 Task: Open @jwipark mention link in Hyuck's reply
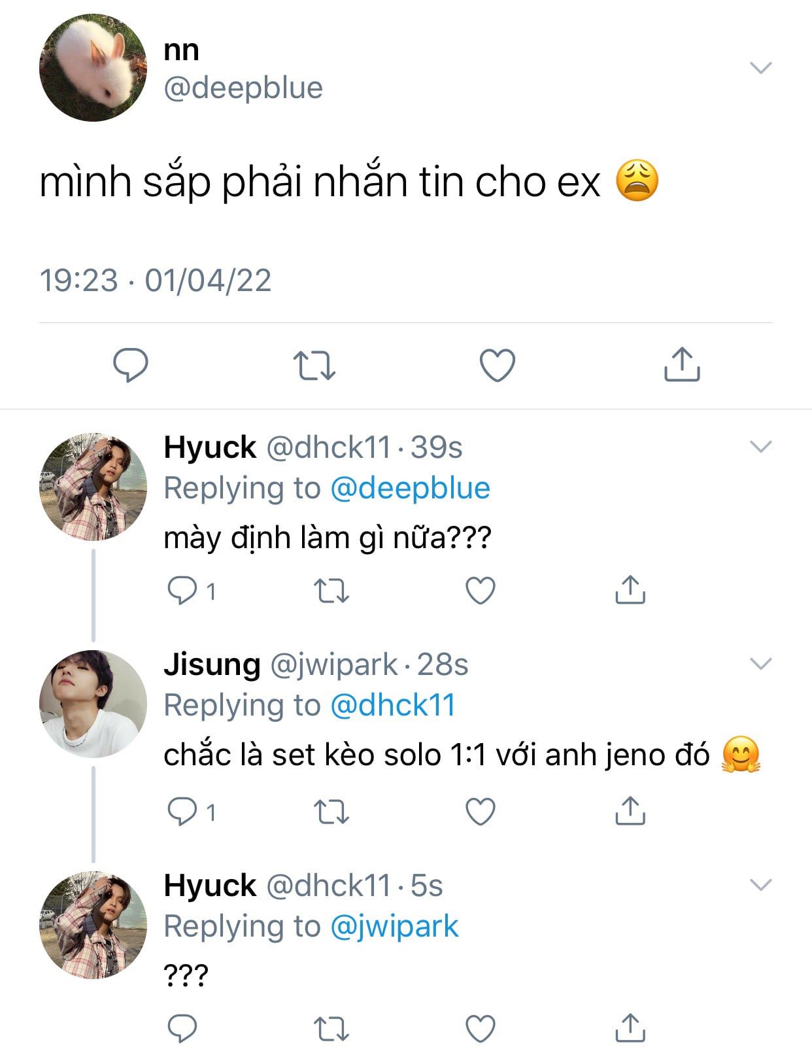pyautogui.click(x=394, y=927)
